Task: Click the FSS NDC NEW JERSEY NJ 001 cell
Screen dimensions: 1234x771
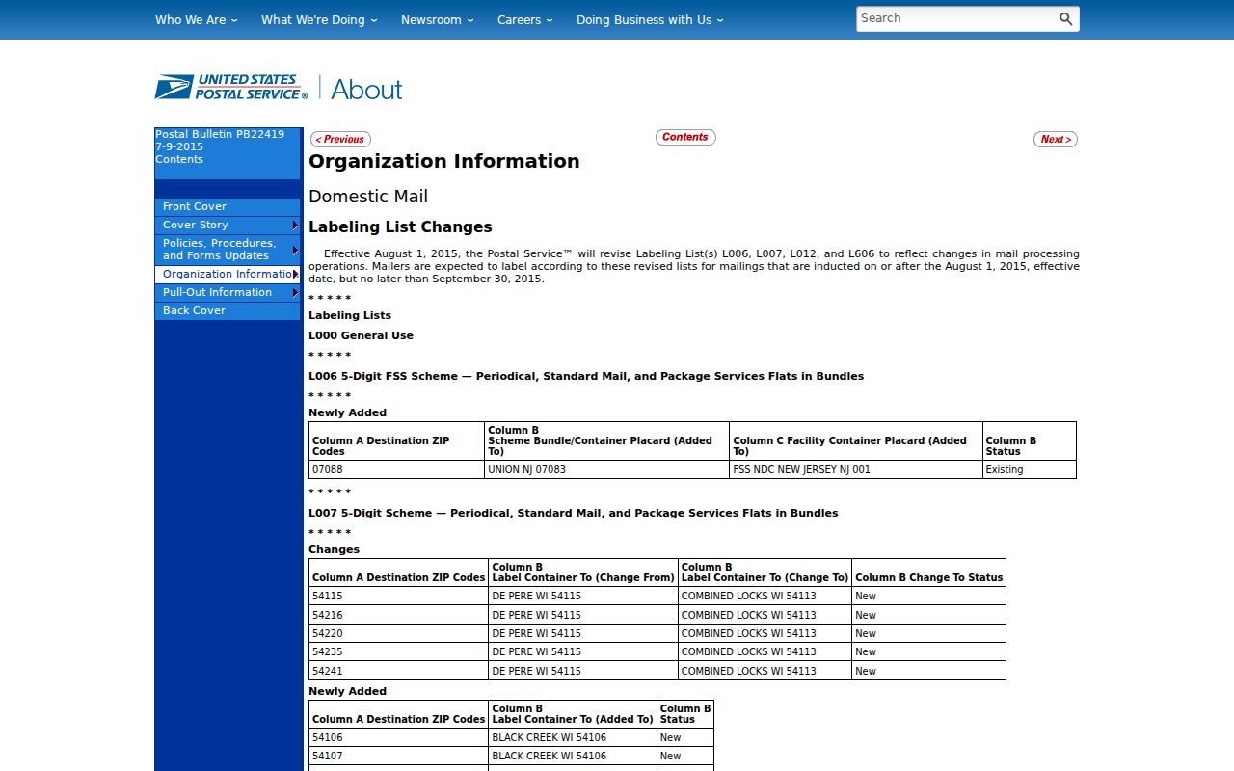Action: 856,469
